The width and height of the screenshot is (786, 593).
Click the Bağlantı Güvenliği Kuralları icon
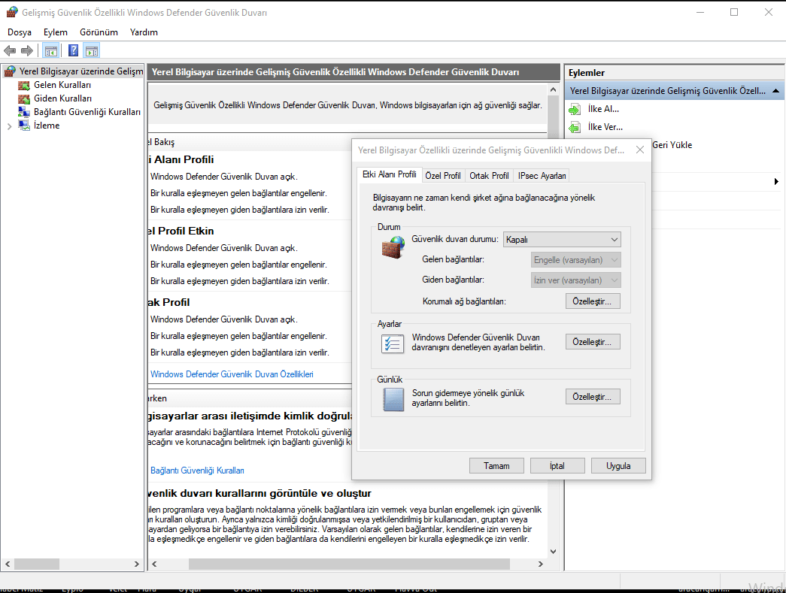tap(24, 112)
